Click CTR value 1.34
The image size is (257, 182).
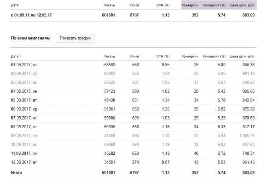click(165, 100)
